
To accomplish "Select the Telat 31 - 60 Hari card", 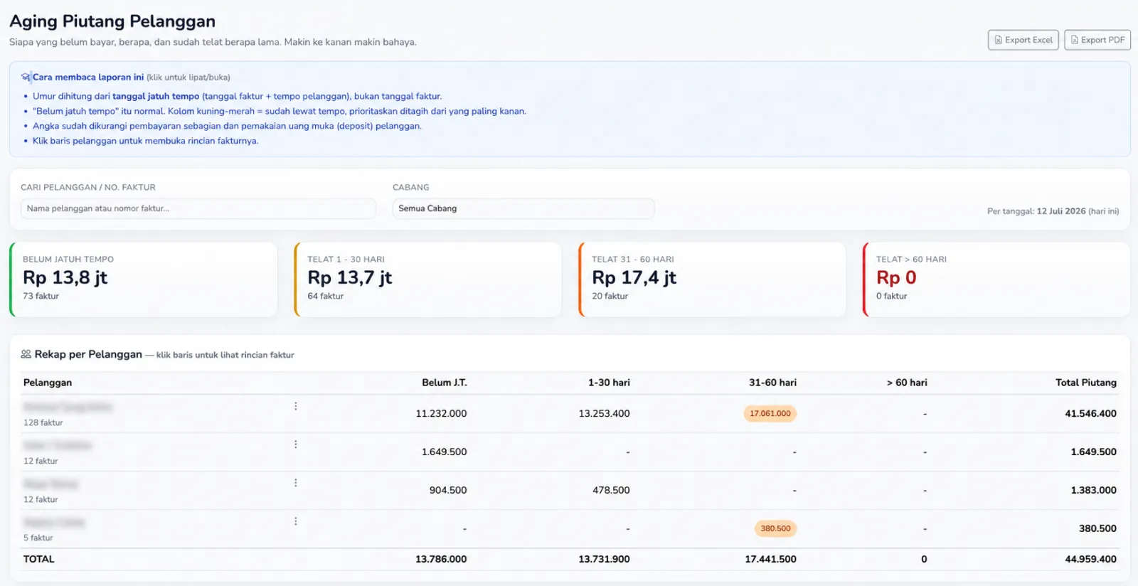I will [713, 279].
